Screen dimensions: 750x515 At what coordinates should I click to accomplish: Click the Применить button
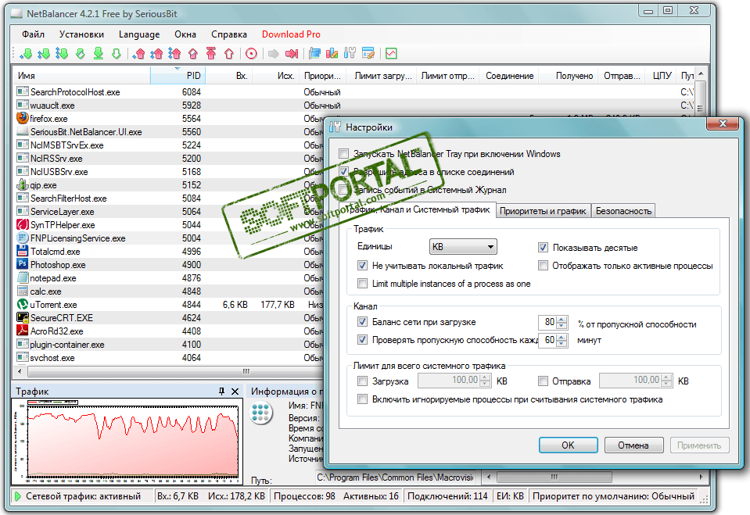point(699,445)
